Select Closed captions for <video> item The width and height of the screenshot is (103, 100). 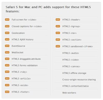(x=27, y=26)
